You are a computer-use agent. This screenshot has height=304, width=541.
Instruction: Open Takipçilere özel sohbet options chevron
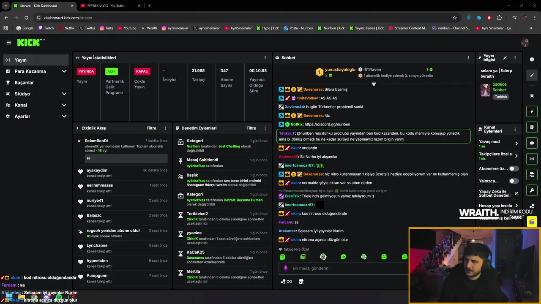coord(516,156)
